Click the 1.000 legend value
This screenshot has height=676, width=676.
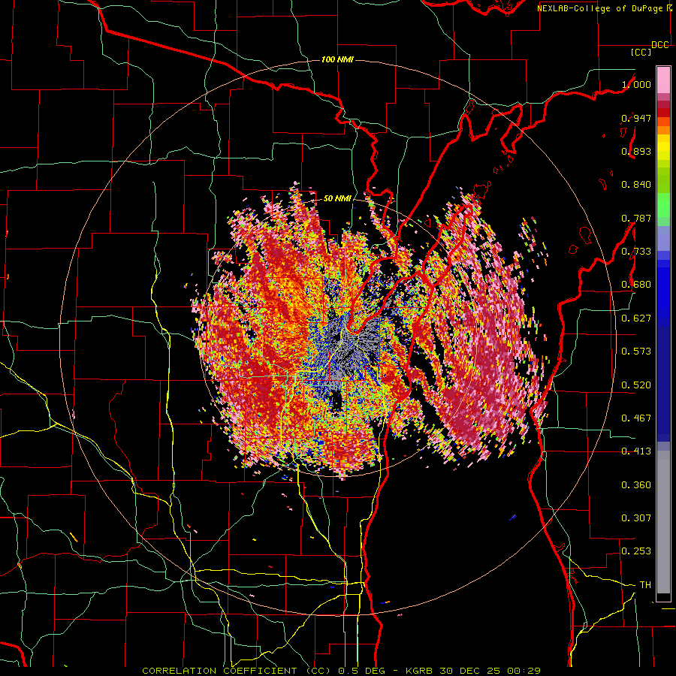click(636, 84)
